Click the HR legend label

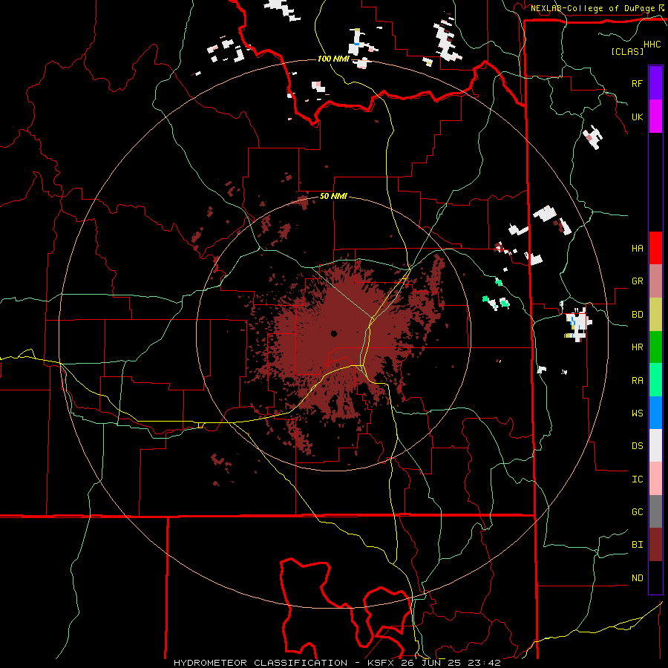(x=637, y=347)
